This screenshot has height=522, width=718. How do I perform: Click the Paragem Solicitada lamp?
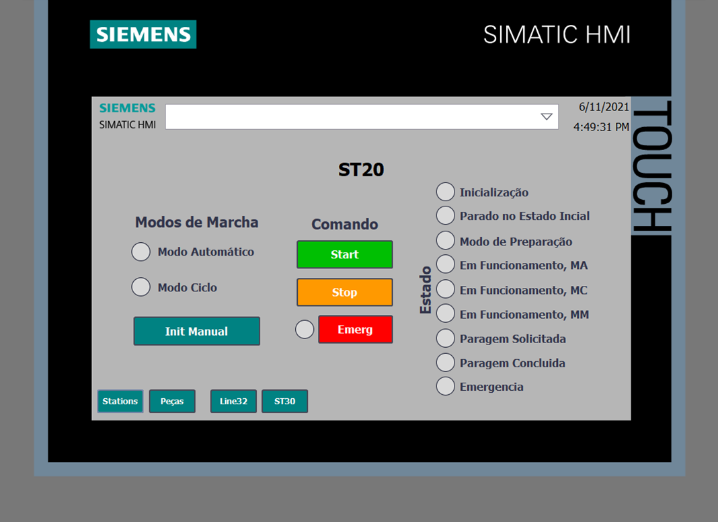pos(445,338)
